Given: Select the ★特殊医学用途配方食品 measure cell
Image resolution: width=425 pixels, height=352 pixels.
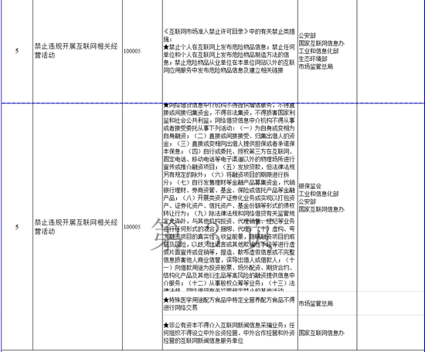Looking at the screenshot, I should click(x=229, y=303).
